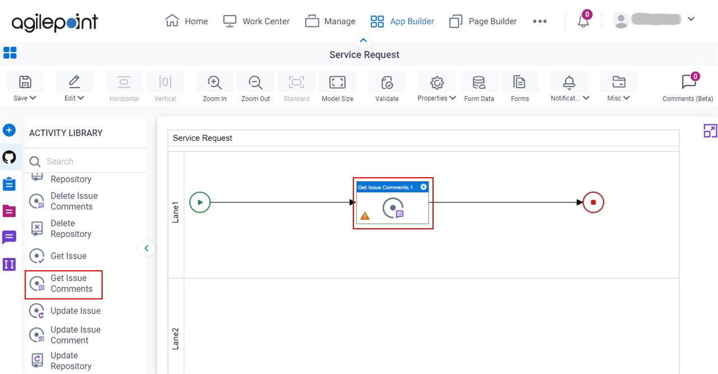This screenshot has height=374, width=718.
Task: Click the notifications bell icon
Action: [583, 21]
